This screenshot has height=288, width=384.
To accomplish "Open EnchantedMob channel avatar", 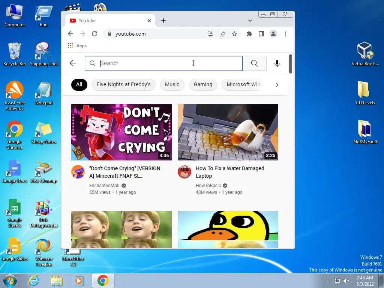I will [78, 172].
